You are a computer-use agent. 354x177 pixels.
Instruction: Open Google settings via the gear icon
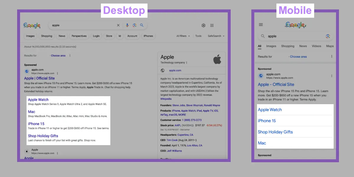pos(203,25)
